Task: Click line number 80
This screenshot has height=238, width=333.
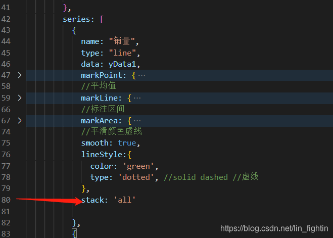Action: coord(6,200)
